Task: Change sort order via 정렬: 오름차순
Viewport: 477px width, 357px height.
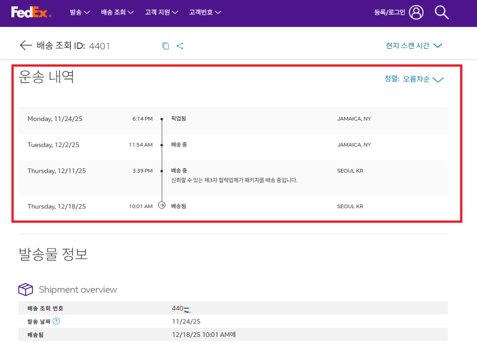Action: coord(414,79)
